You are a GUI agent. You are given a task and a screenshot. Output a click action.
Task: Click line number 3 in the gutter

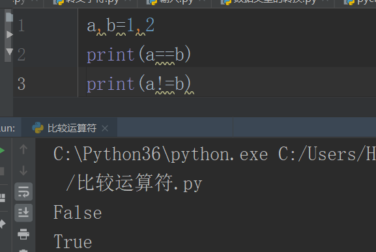(22, 84)
